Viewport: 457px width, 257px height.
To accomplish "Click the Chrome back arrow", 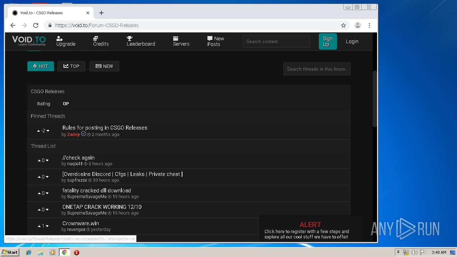I will (13, 25).
